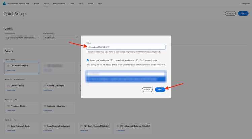Click the FSI - Basic (External Website) icon
The image size is (252, 139).
tap(81, 126)
